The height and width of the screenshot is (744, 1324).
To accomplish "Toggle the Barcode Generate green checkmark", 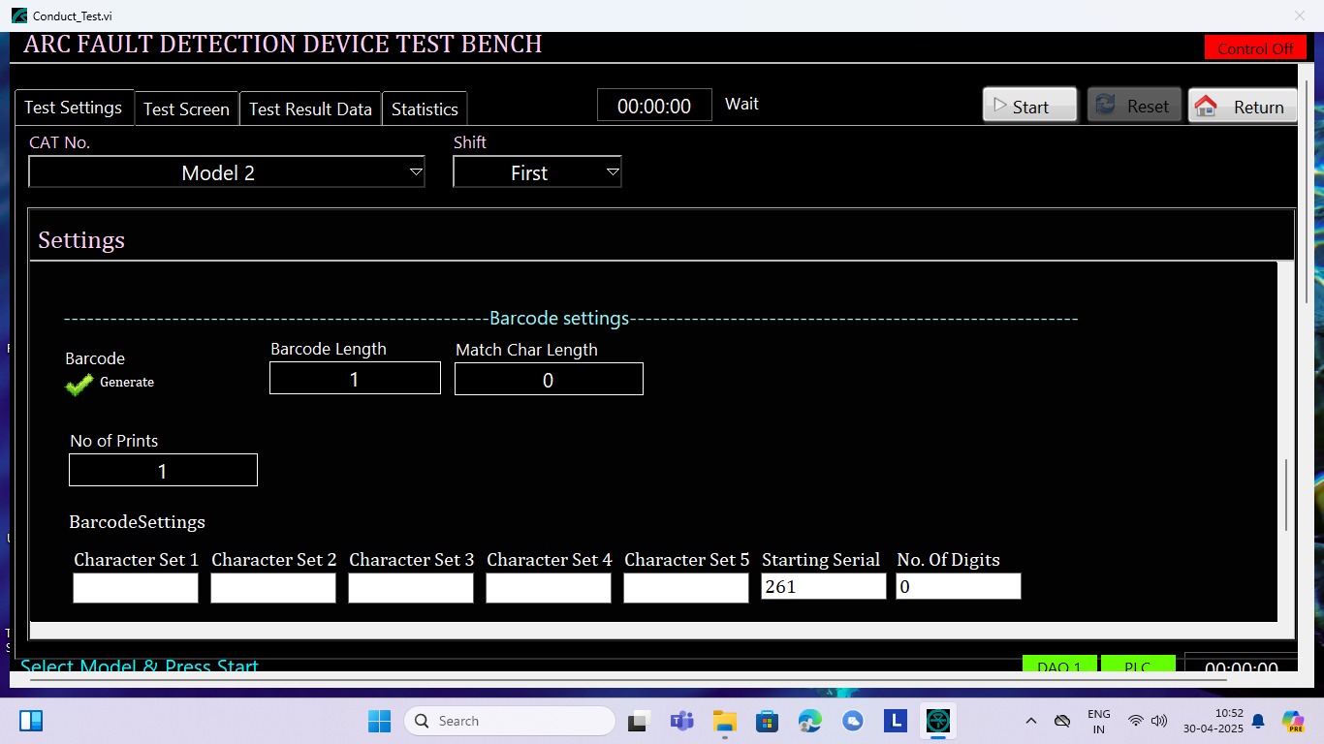I will tap(79, 385).
